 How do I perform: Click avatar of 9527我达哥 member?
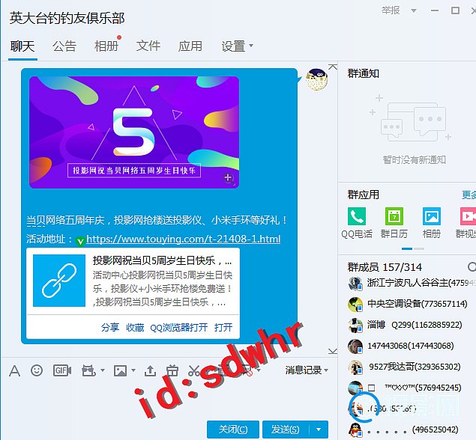click(x=355, y=367)
